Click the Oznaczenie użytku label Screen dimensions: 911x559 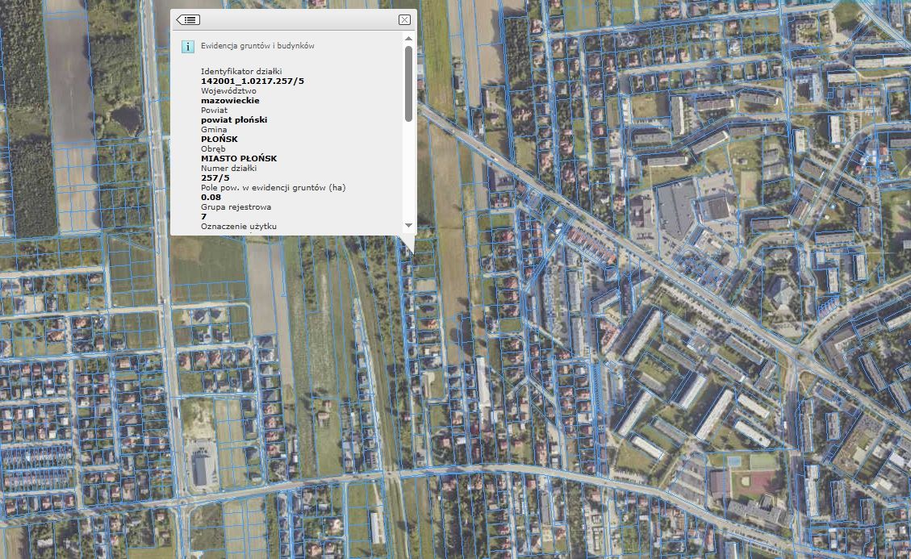point(238,227)
